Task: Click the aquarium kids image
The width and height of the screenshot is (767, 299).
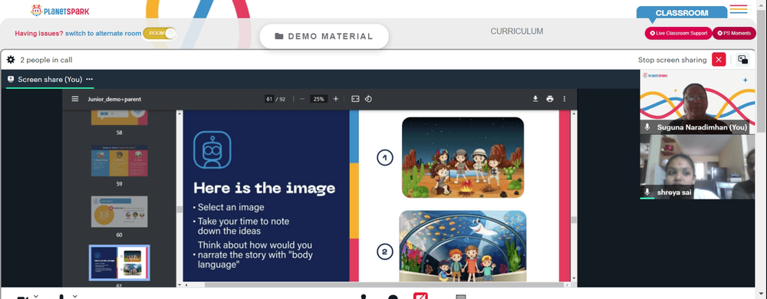Action: click(x=463, y=246)
